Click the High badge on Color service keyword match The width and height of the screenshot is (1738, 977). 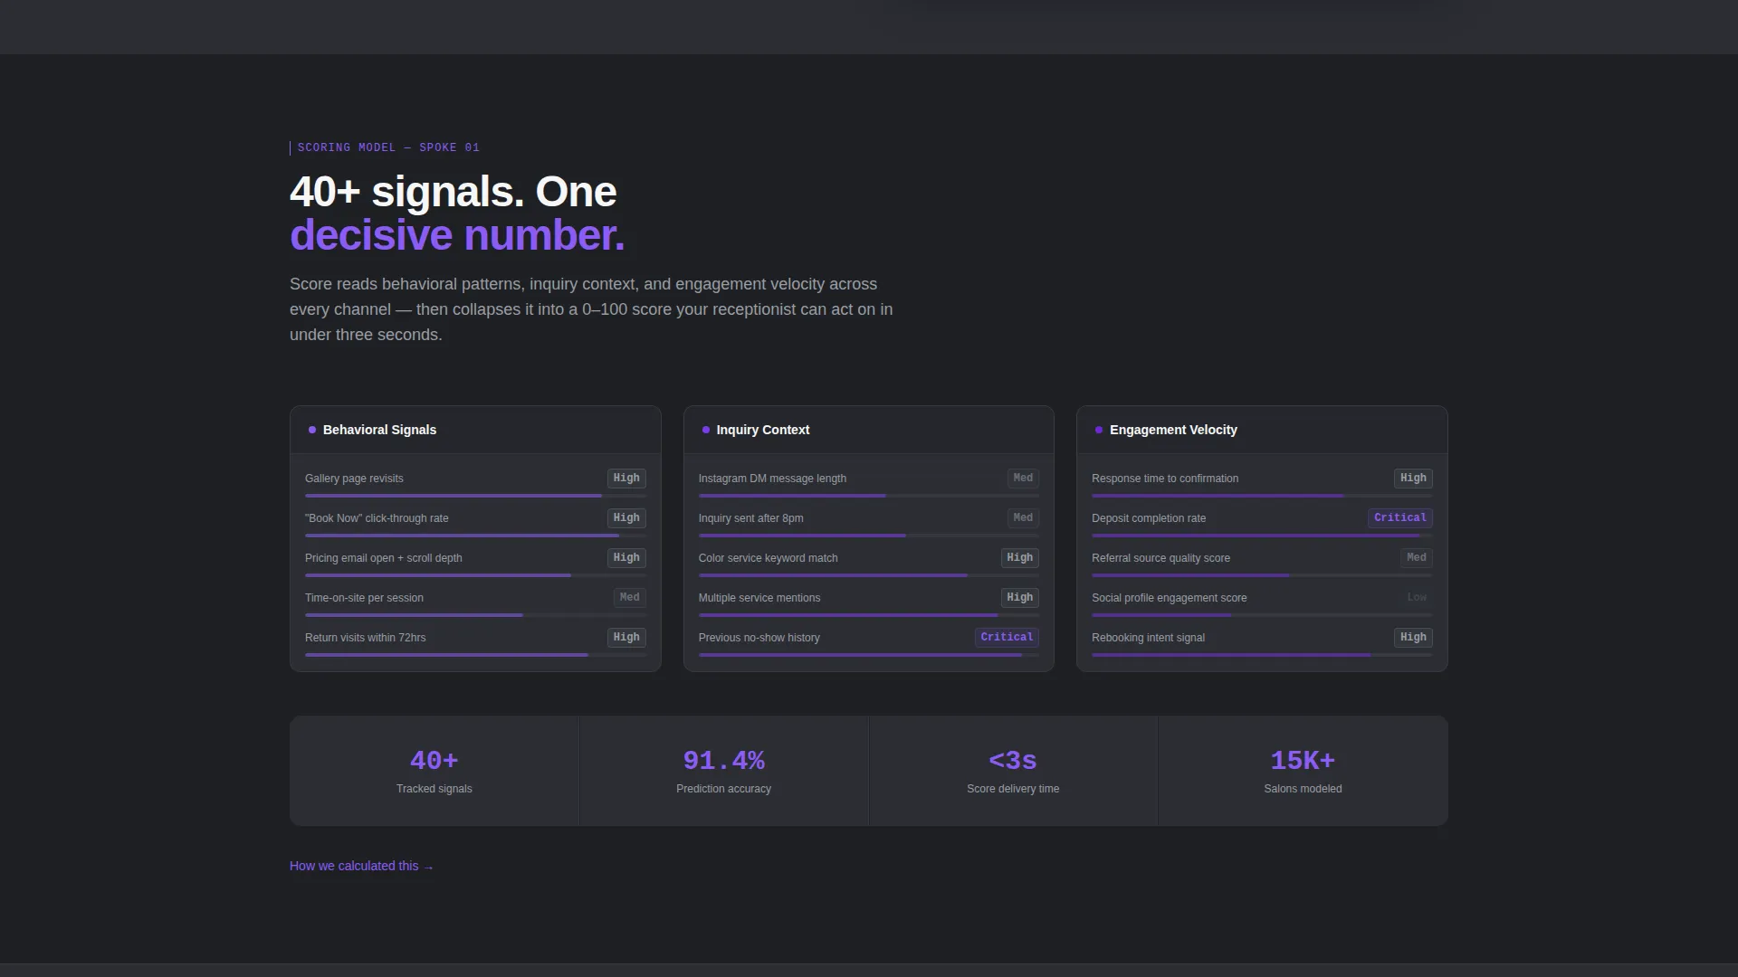[x=1020, y=557]
